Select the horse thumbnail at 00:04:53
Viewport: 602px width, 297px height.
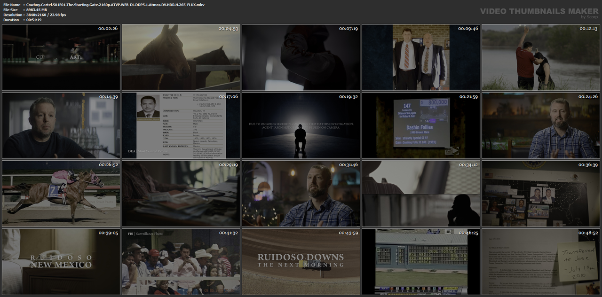(181, 57)
